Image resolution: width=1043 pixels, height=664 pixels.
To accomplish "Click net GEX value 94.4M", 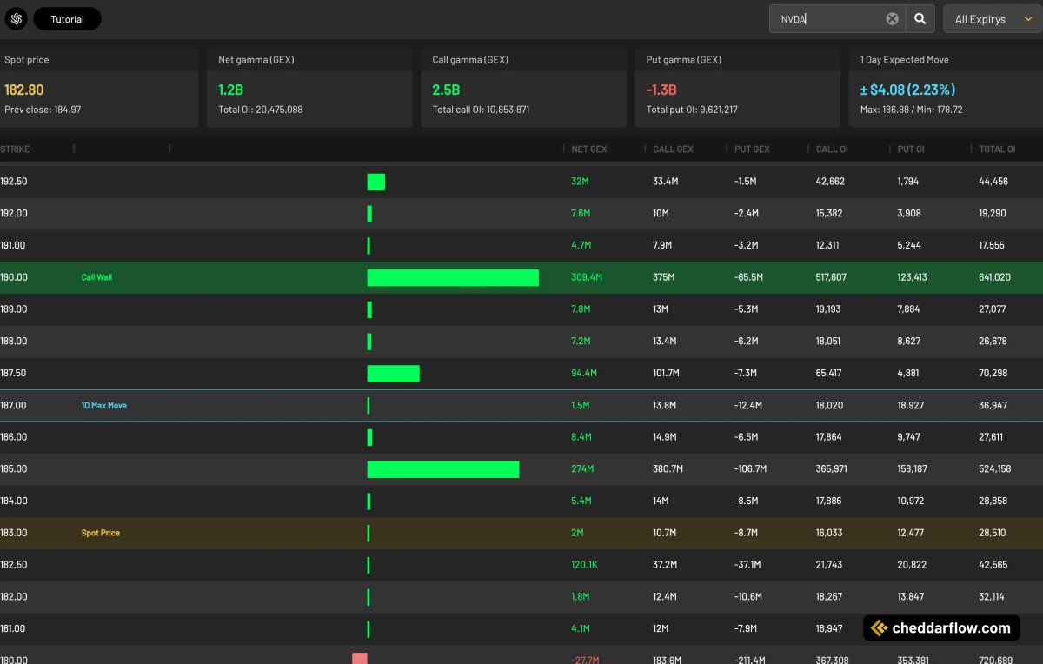I will point(584,373).
